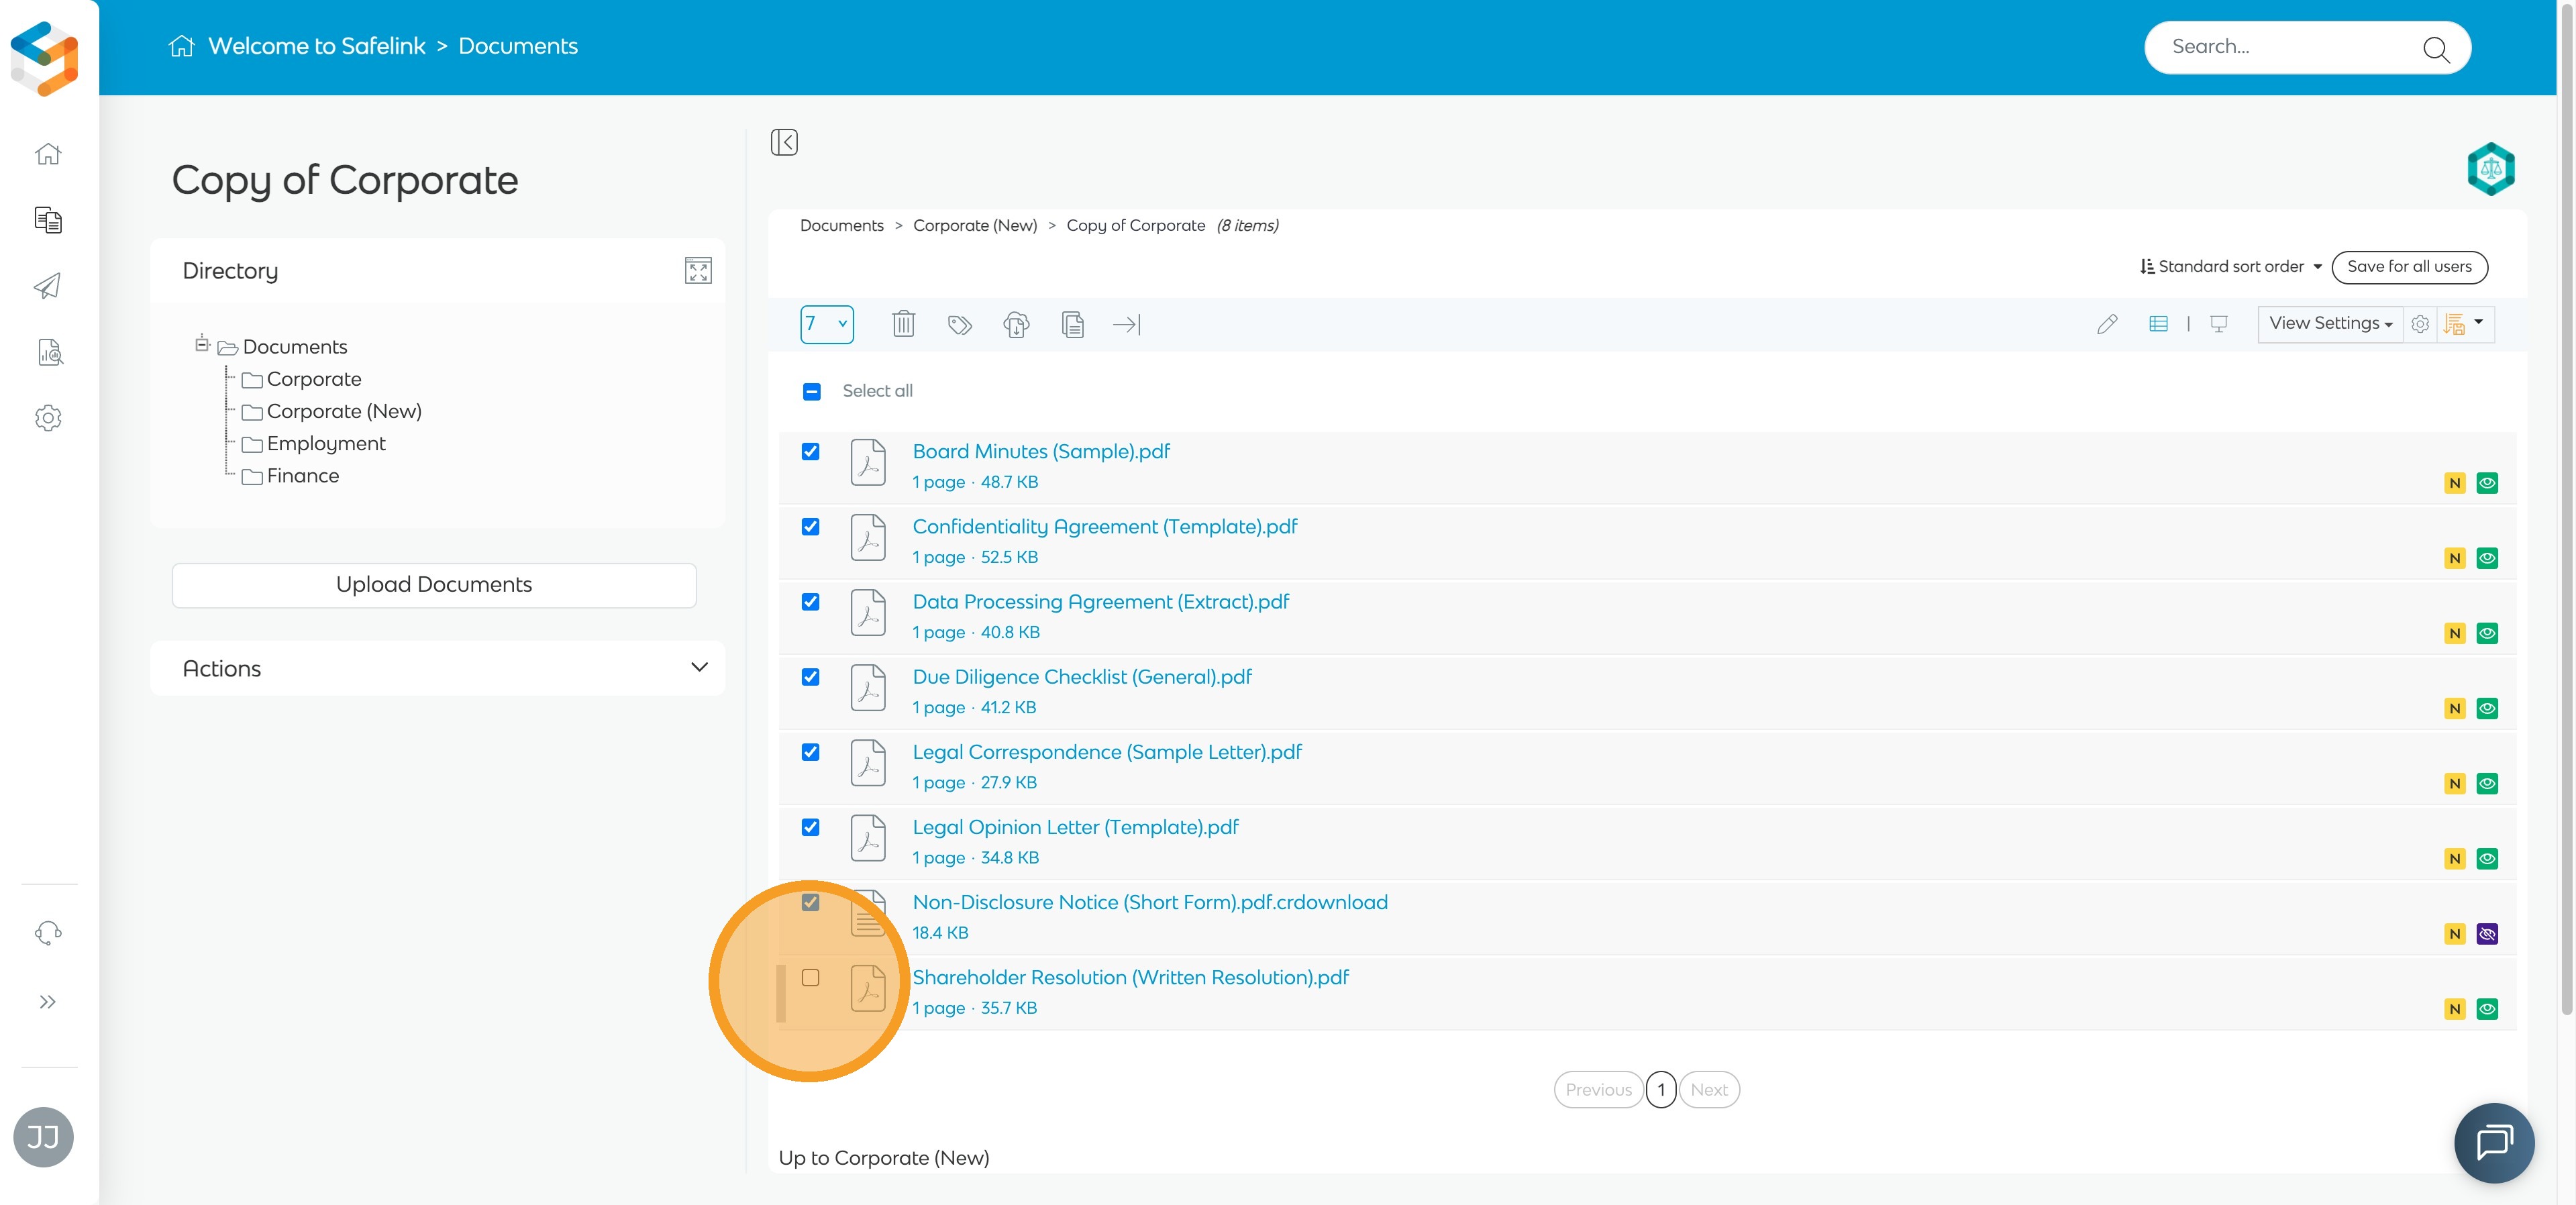Click the tag icon in toolbar

[960, 325]
